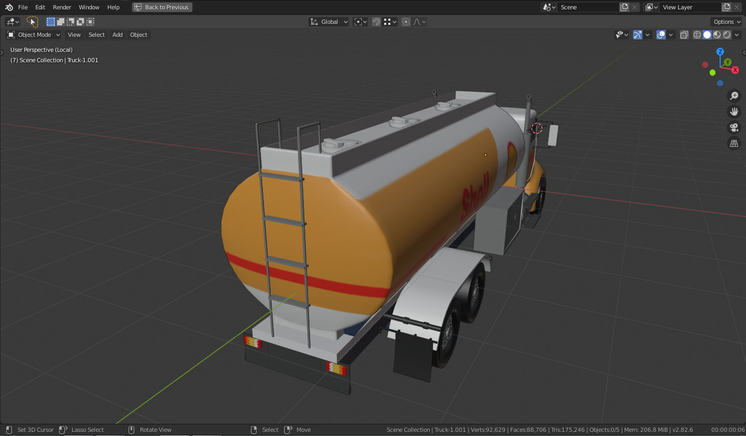The width and height of the screenshot is (746, 436).
Task: Create a new scene with copy icon
Action: tap(624, 7)
